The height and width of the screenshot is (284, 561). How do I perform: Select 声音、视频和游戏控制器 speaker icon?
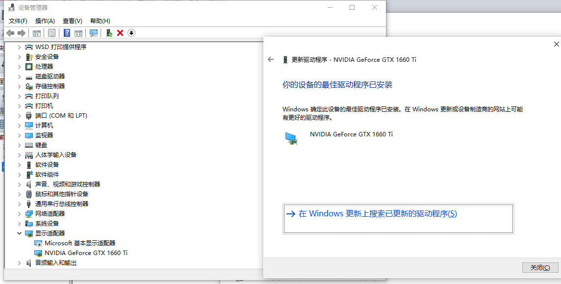coord(29,184)
